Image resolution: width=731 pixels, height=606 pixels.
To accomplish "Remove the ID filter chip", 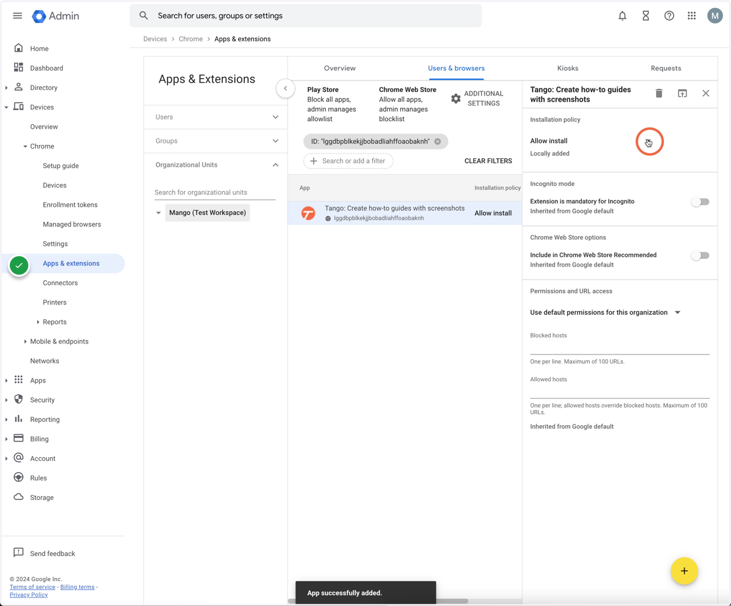I will click(x=437, y=141).
